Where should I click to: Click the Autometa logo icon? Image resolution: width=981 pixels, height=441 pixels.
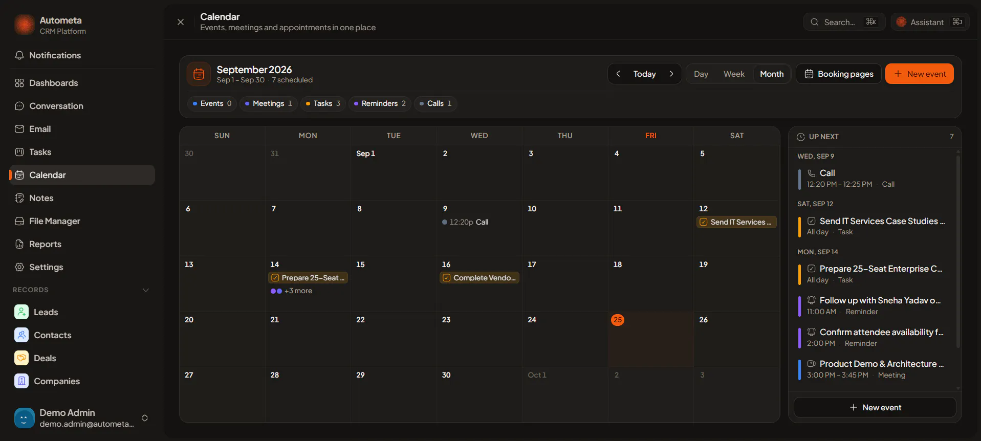[25, 25]
